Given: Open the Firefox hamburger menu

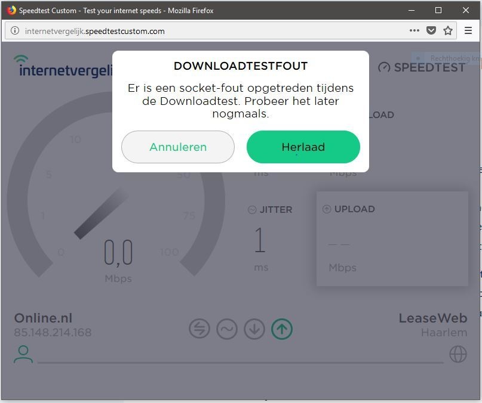Looking at the screenshot, I should click(468, 30).
